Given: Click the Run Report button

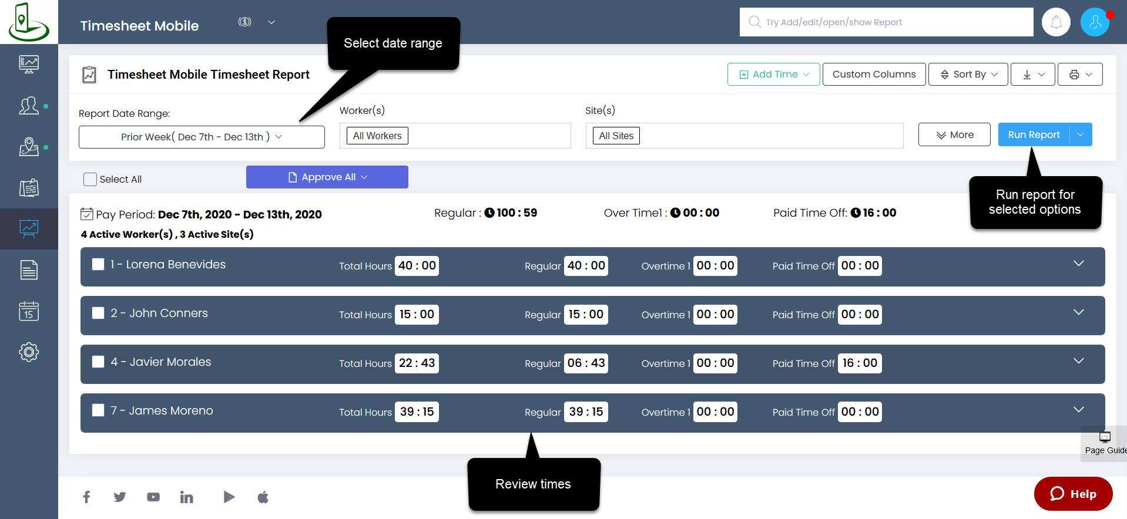Looking at the screenshot, I should [1034, 134].
